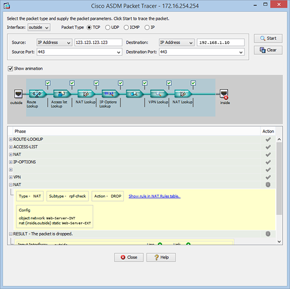Click the Close button at bottom
Viewport: 290px width, 289px height.
(129, 257)
